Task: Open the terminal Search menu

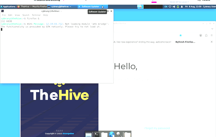Action: click(26, 15)
